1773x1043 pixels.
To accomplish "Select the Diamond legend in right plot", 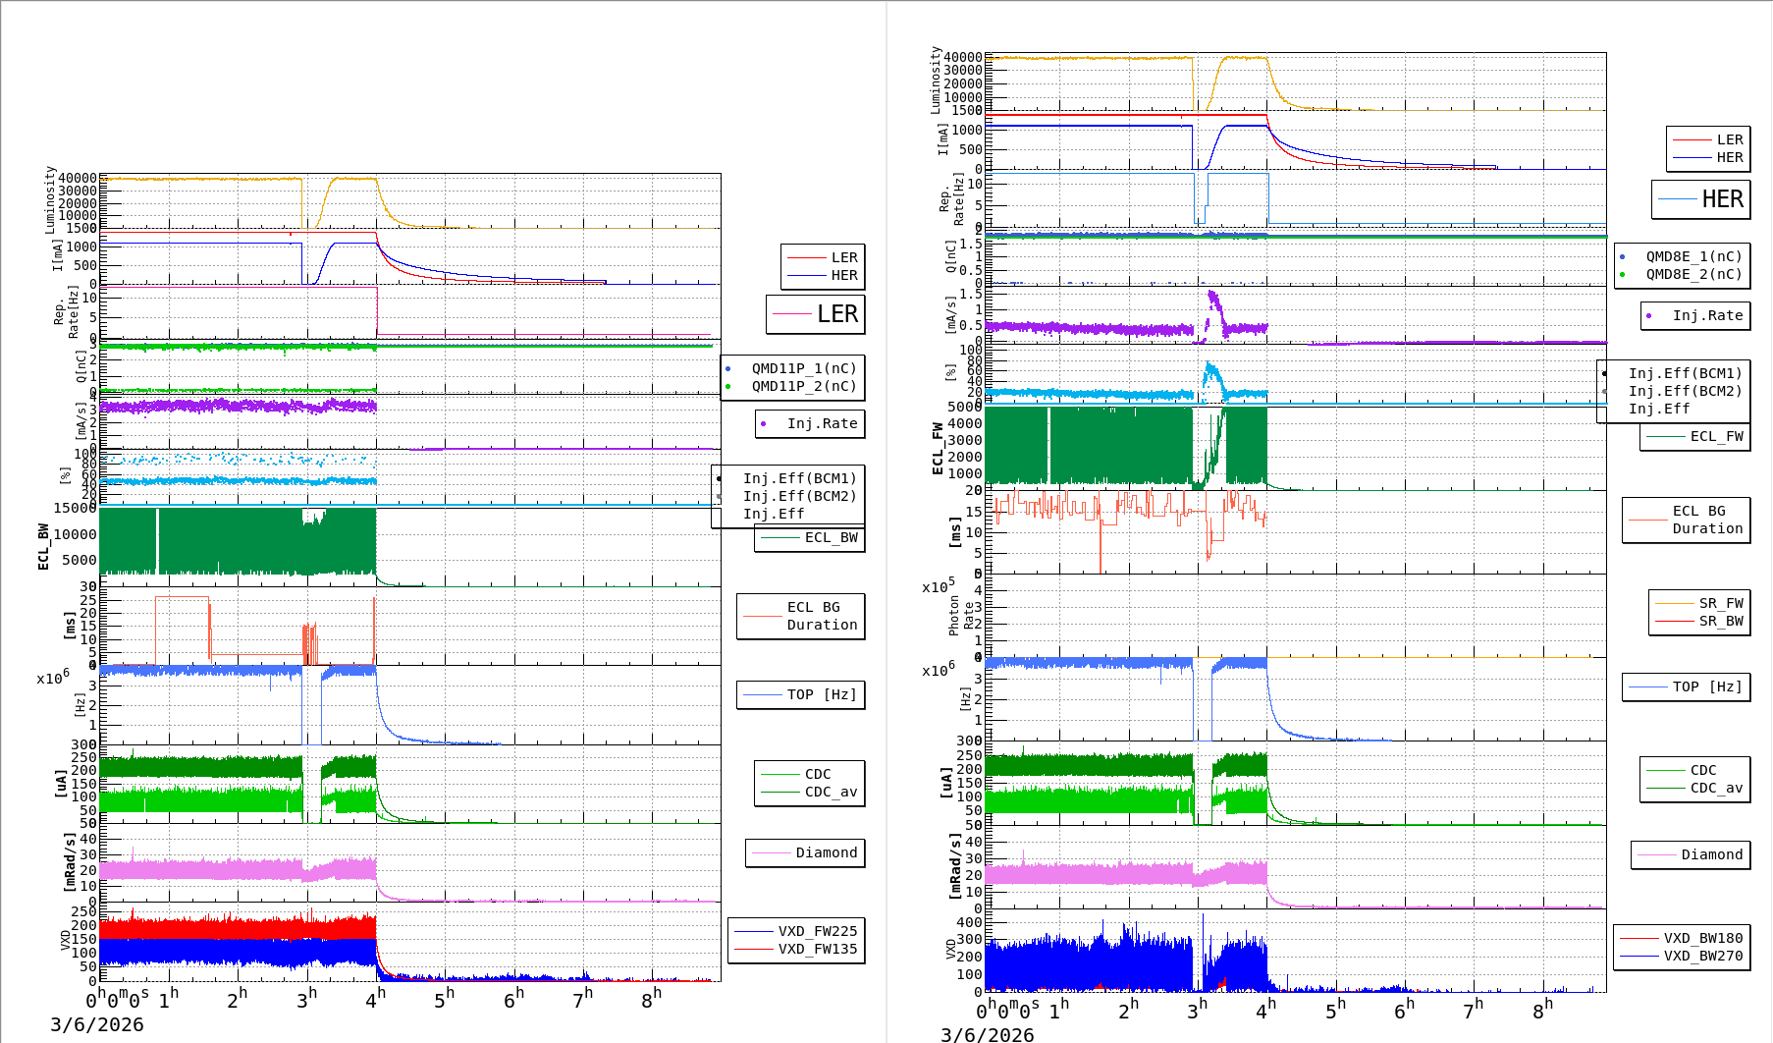I will [x=1691, y=854].
